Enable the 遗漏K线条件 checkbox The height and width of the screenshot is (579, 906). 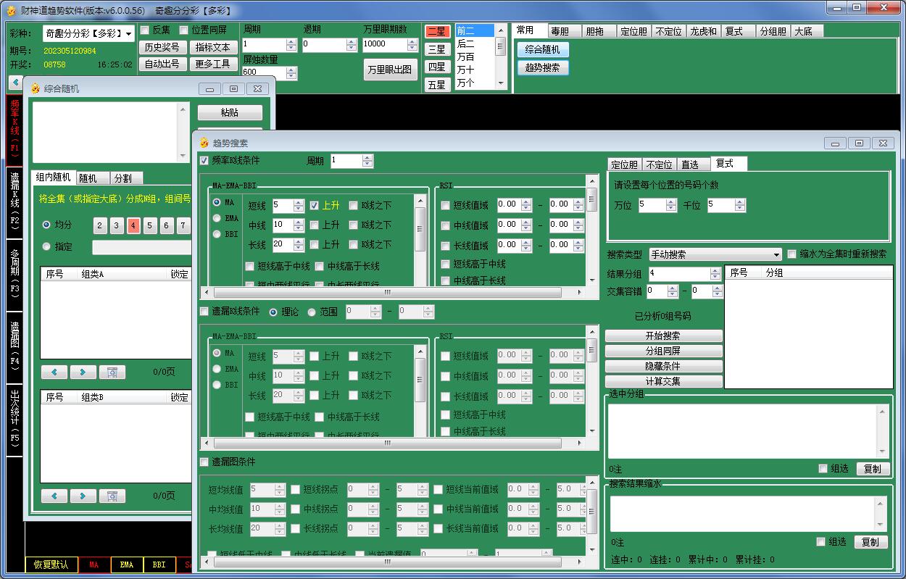click(x=204, y=312)
